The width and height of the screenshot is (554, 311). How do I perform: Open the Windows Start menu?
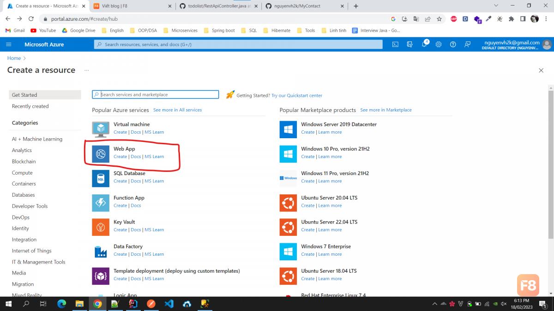[8, 304]
